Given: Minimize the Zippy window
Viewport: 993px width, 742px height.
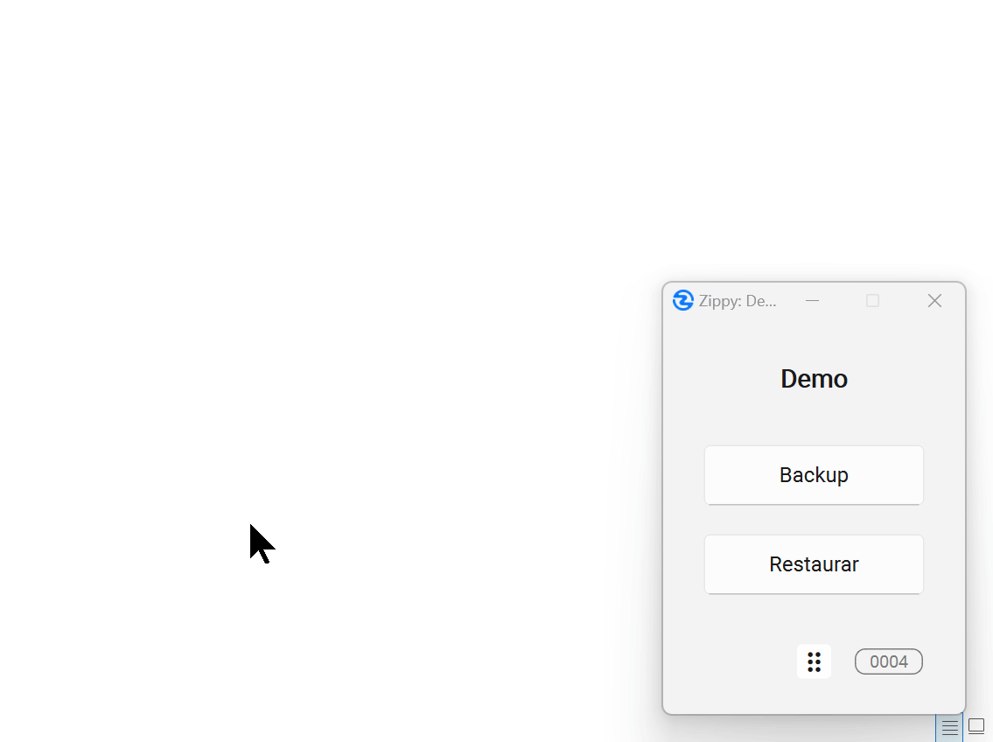Looking at the screenshot, I should 812,301.
